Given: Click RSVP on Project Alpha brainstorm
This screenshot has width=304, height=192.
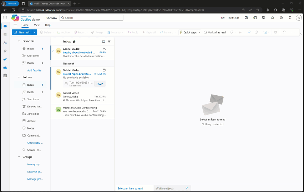Looking at the screenshot, I should 100,84.
